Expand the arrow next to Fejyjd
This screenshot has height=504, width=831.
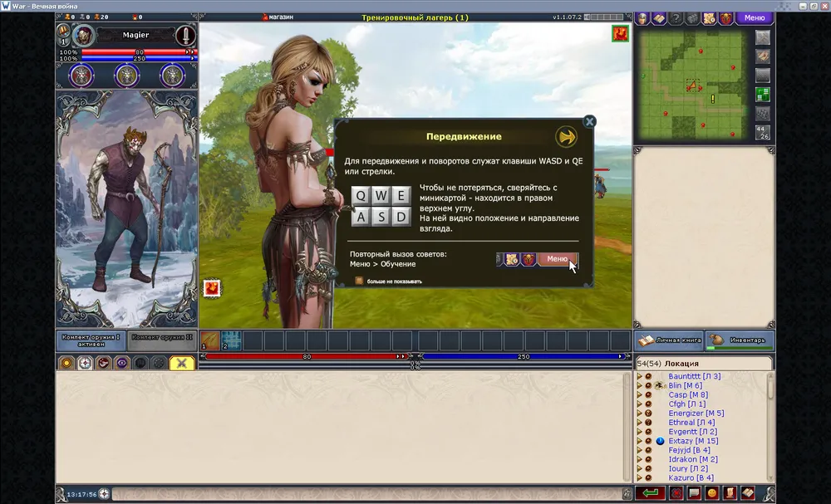tap(639, 450)
